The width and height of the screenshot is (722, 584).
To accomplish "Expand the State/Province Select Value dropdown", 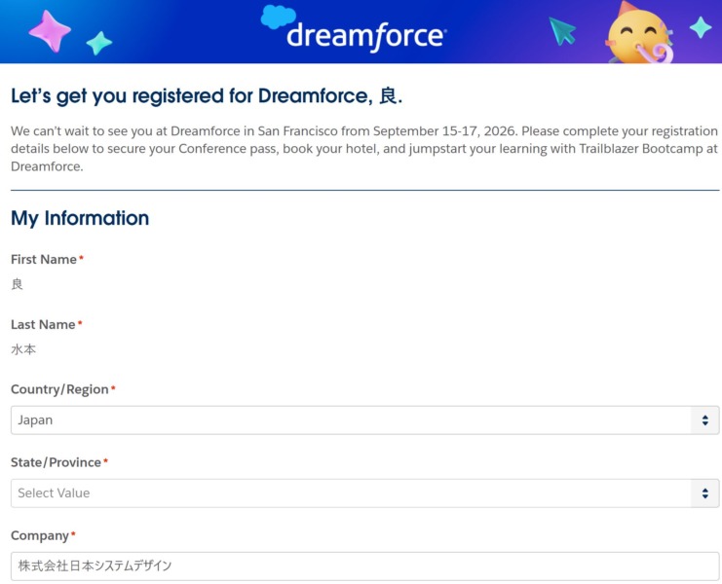I will click(364, 493).
